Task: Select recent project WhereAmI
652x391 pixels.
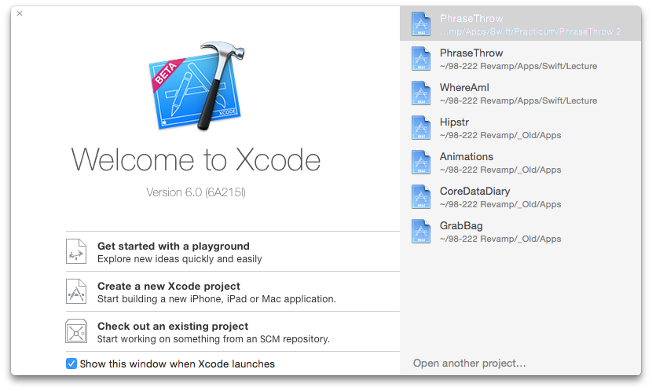Action: pyautogui.click(x=521, y=93)
